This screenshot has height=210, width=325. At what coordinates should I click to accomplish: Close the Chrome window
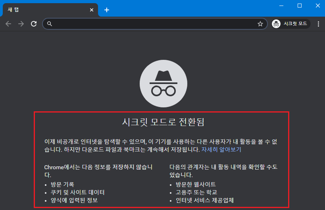318,6
